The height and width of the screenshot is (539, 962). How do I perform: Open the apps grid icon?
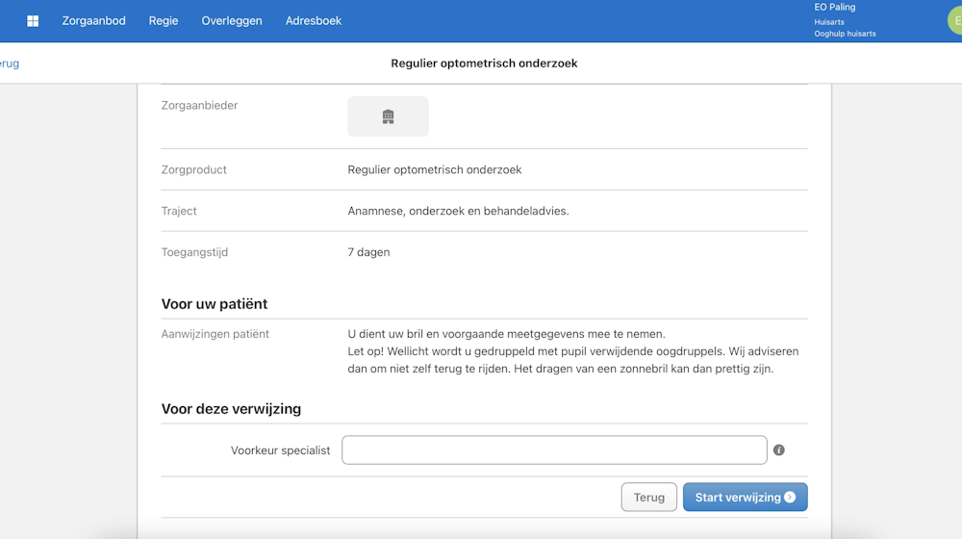(x=33, y=21)
